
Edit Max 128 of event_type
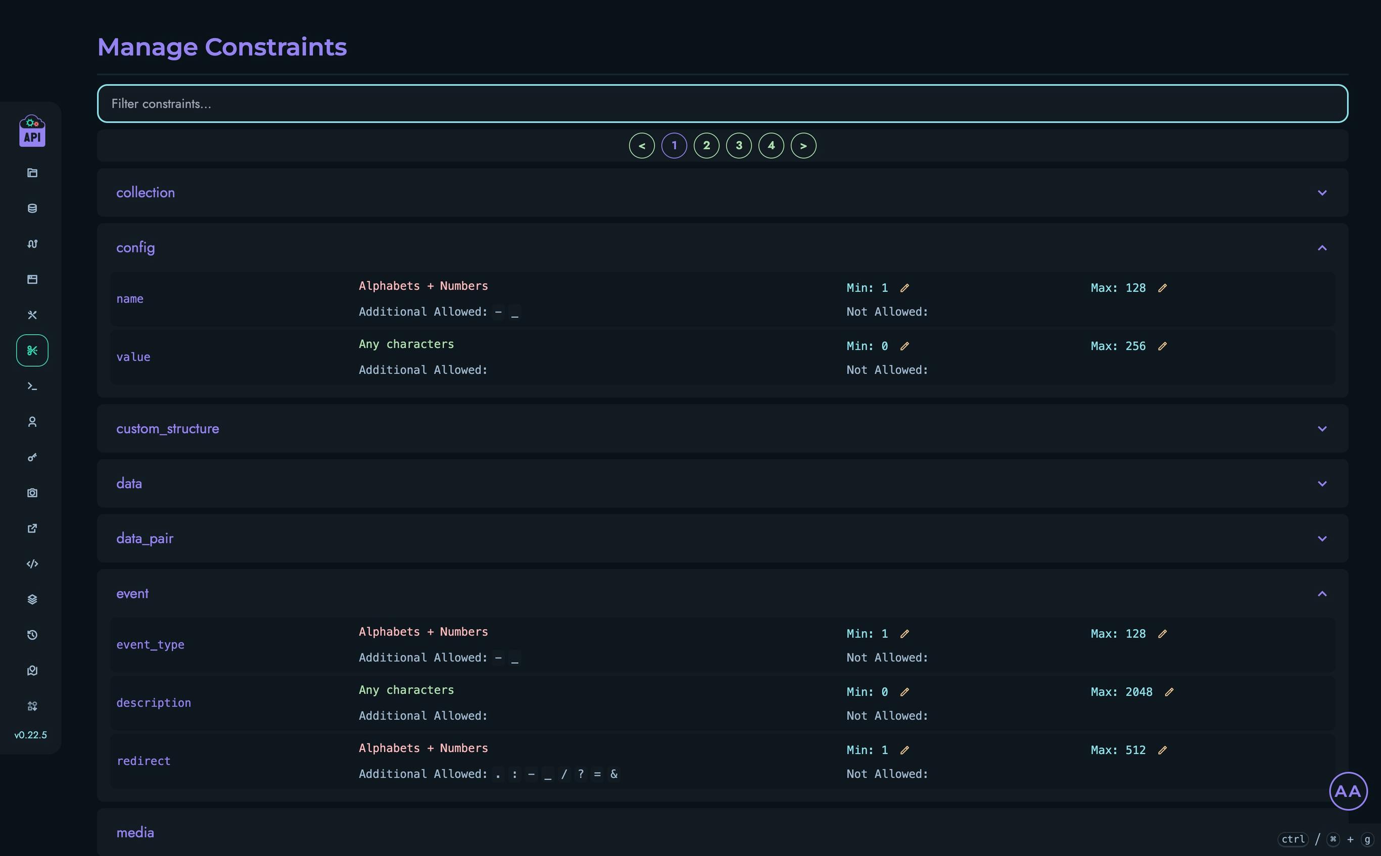point(1162,634)
